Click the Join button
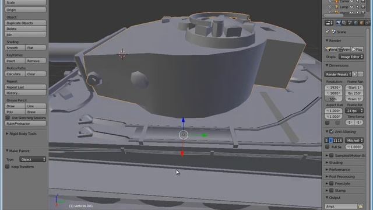 26,34
